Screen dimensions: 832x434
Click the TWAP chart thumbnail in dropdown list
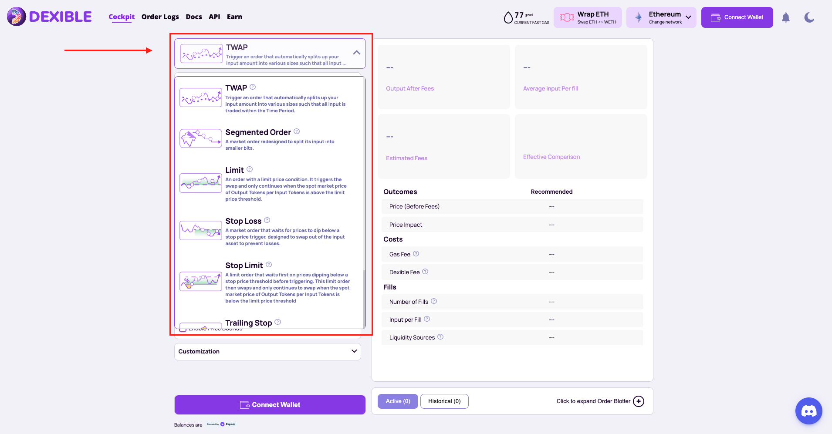point(201,98)
